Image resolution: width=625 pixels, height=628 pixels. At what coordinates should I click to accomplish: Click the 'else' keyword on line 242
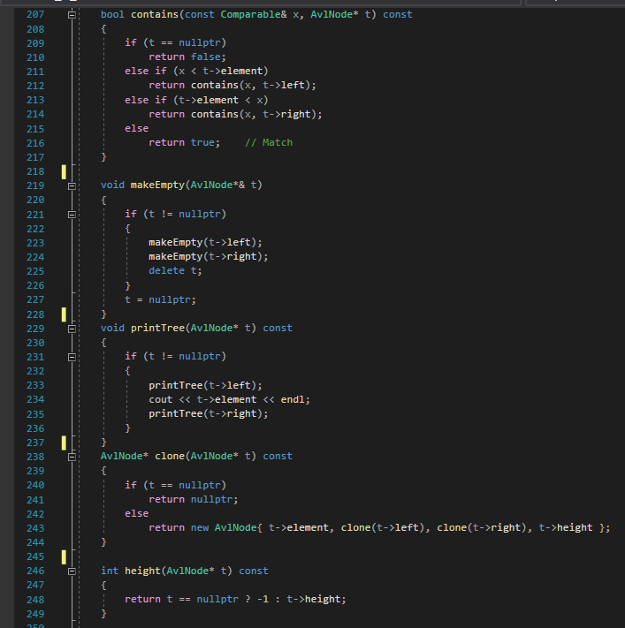coord(137,513)
